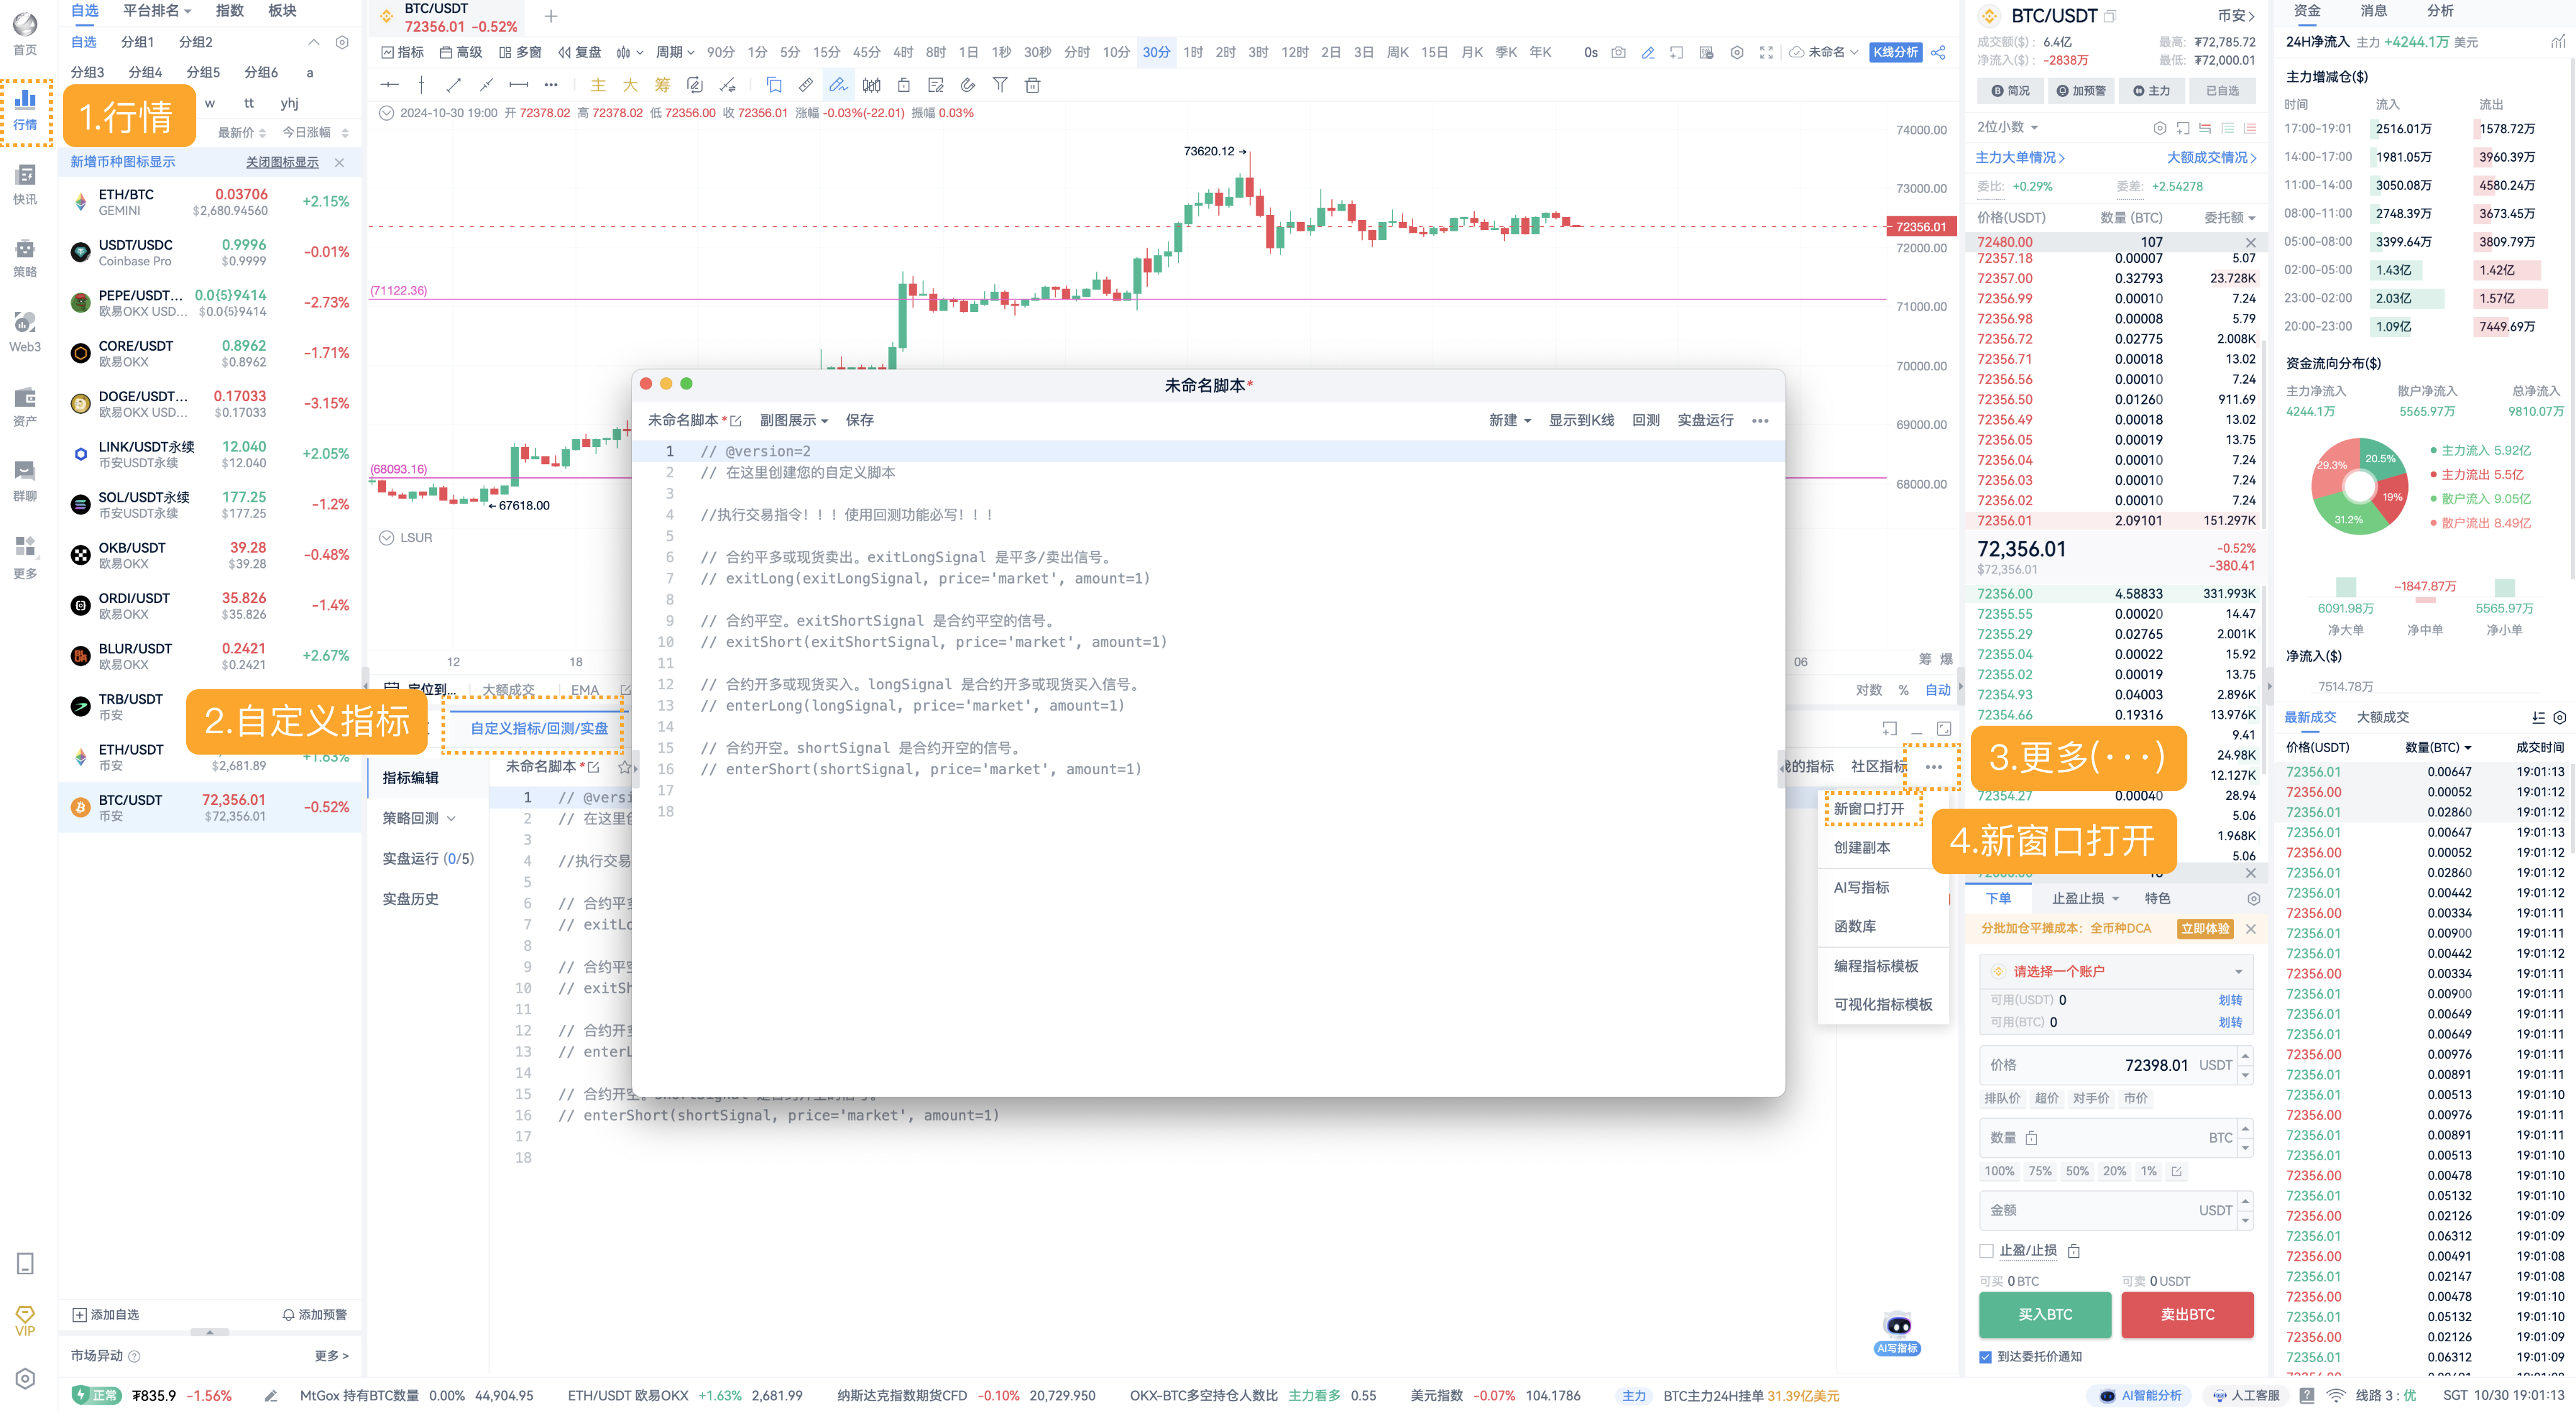Screen dimensions: 2576x1413
Task: Switch to the 消息 tab
Action: (x=2373, y=11)
